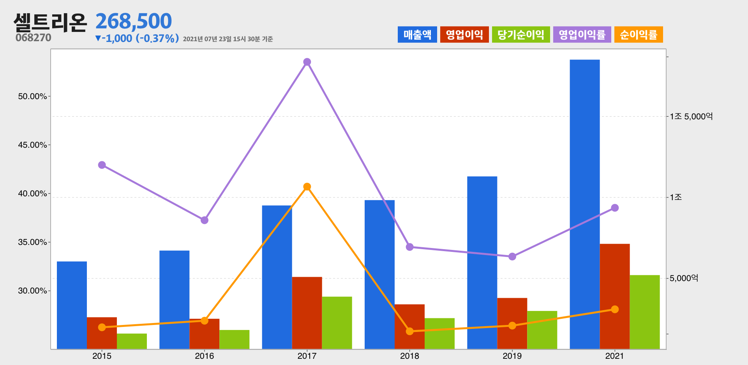Click the 5,000억 right axis label

[x=684, y=278]
